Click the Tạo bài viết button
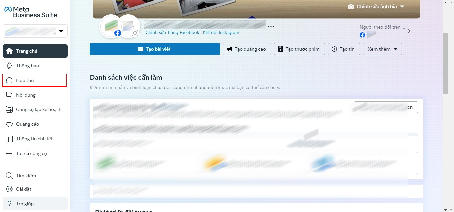 point(155,49)
